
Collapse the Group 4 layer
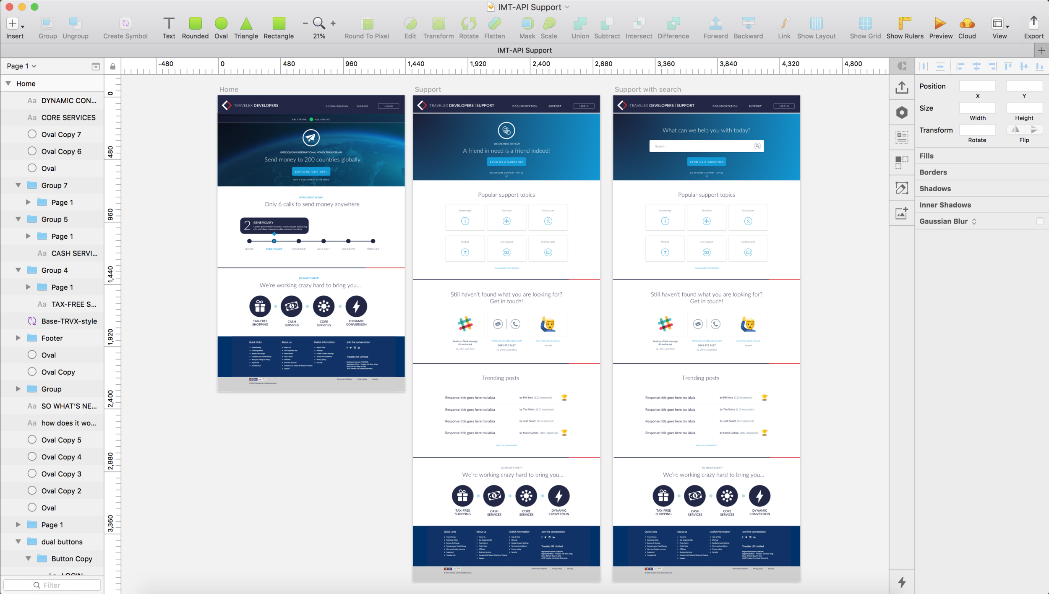[x=18, y=270]
